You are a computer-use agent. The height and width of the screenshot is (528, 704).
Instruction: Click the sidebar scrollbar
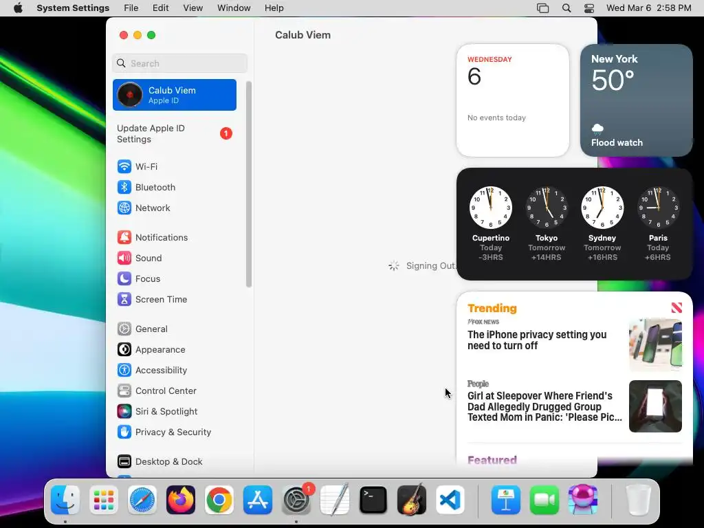249,184
